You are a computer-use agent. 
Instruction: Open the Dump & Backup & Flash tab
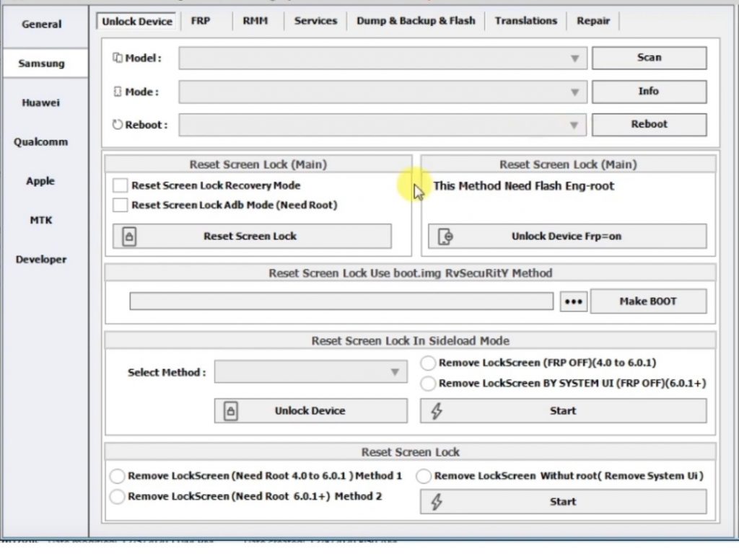(x=416, y=21)
